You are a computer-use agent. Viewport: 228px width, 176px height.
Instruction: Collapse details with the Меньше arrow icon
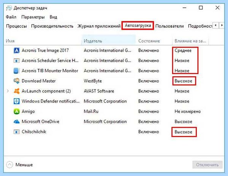pyautogui.click(x=9, y=165)
